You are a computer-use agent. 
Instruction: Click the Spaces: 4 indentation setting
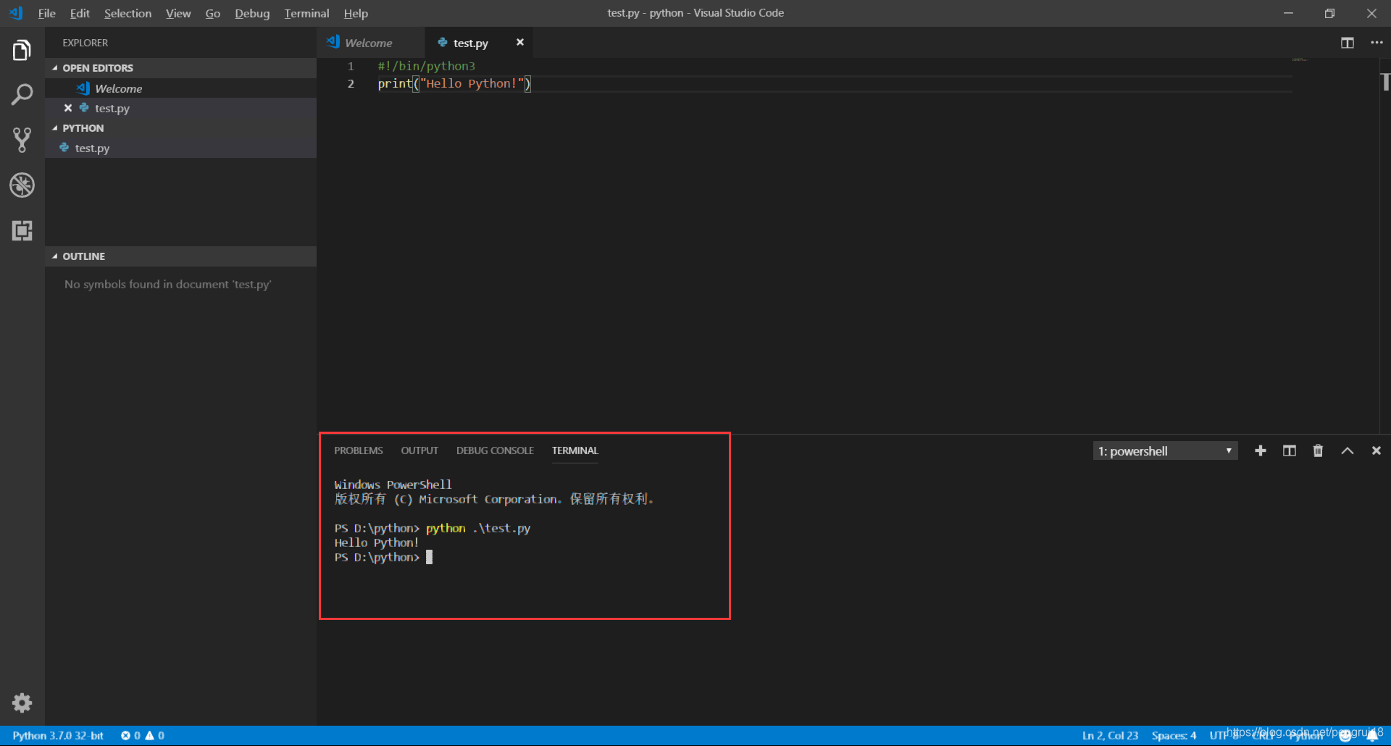coord(1174,735)
